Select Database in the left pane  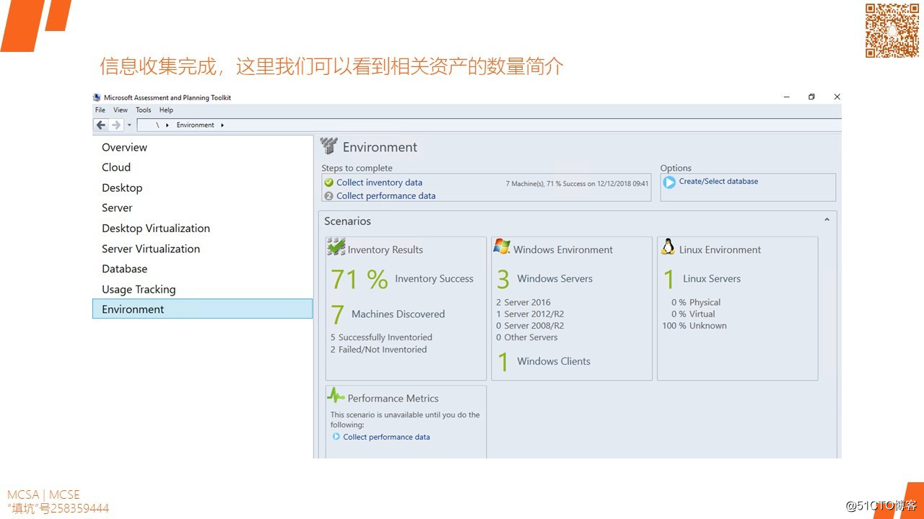pos(202,269)
